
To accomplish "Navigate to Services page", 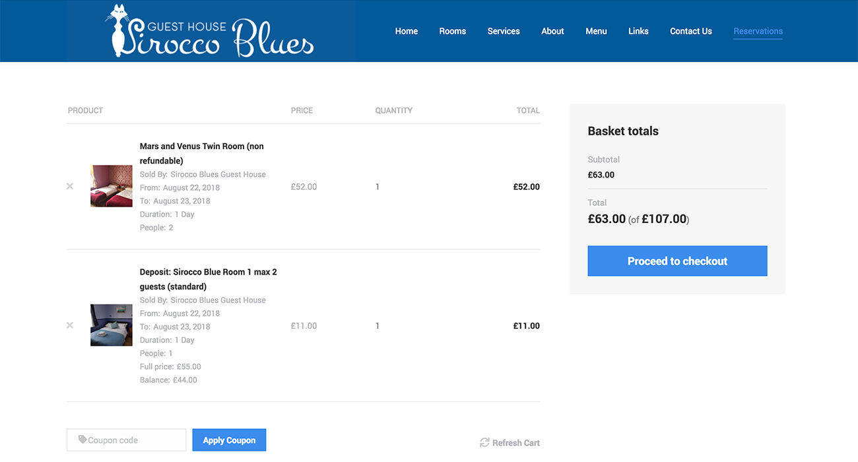I will (x=504, y=31).
